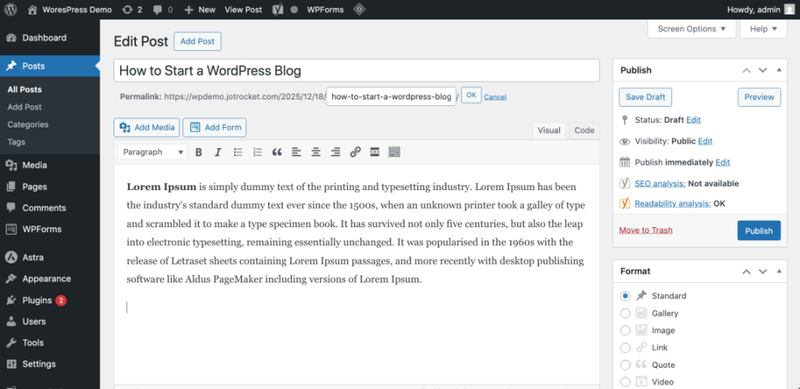Expand the Help dropdown tab
The image size is (800, 389).
764,28
